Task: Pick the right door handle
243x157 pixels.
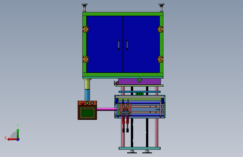Action: (x=127, y=45)
